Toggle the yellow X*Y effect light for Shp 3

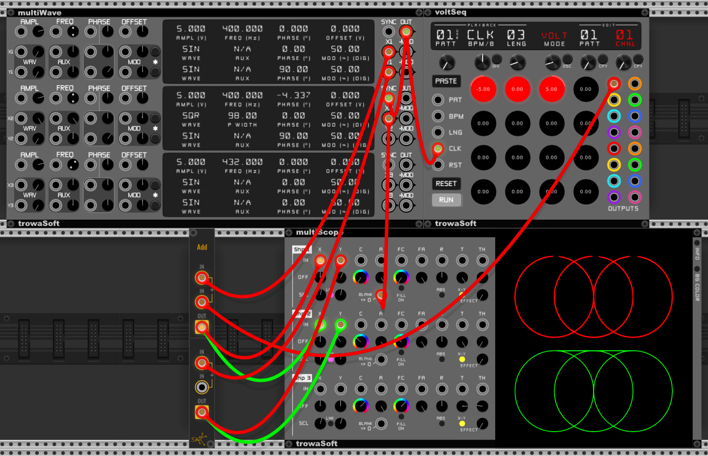click(462, 424)
